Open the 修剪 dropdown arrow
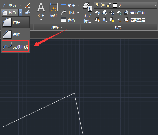Screen dimensions: 158x135 pos(20,5)
